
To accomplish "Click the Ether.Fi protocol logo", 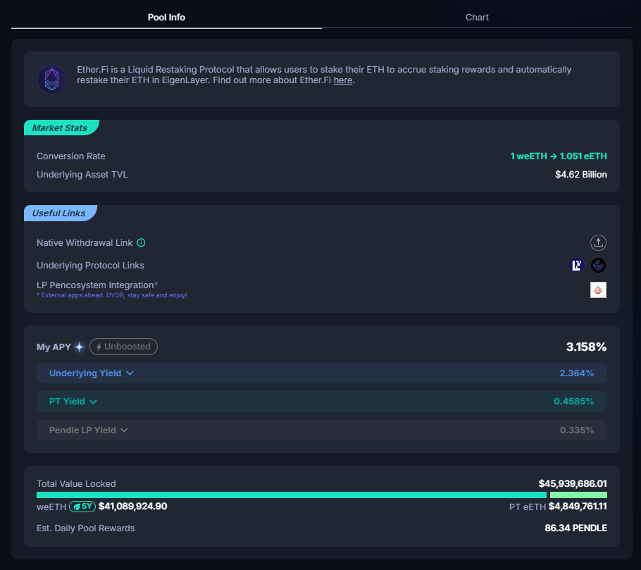I will (x=52, y=79).
